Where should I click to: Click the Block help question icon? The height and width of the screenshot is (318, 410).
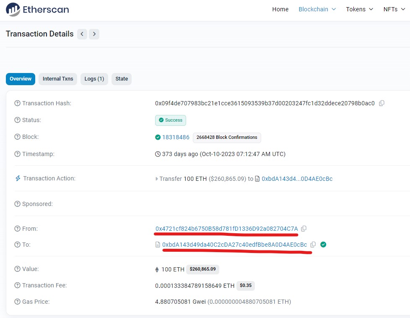17,137
